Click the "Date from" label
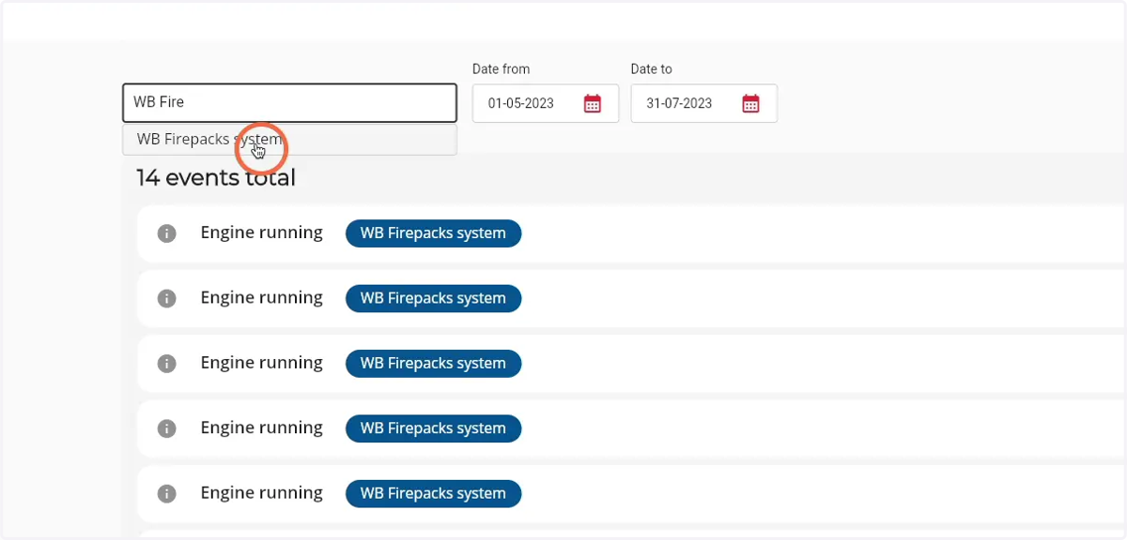 point(501,69)
